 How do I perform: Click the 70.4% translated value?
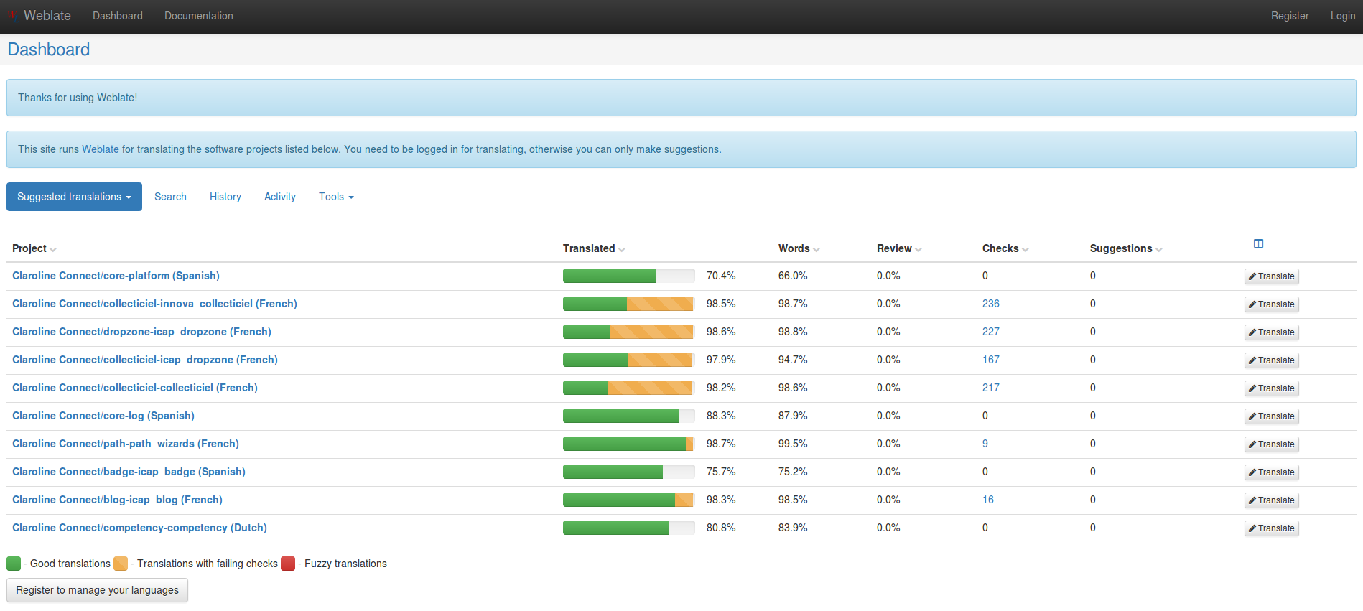721,276
